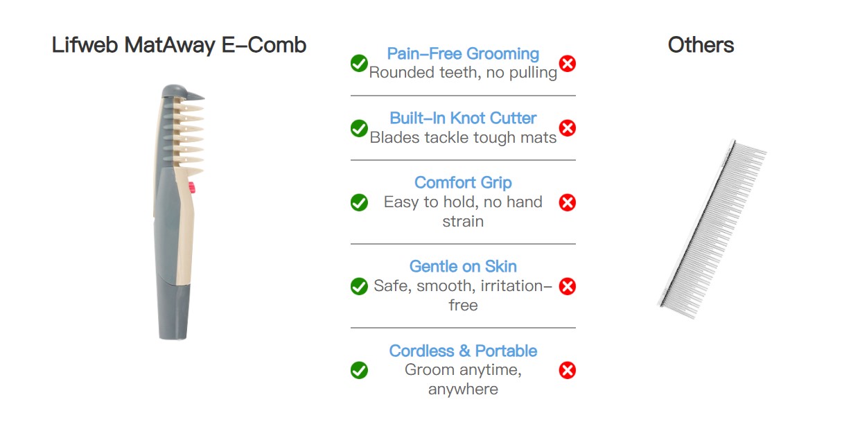The image size is (860, 438).
Task: Click red X beside Built-In Knot Cutter
Action: point(568,128)
